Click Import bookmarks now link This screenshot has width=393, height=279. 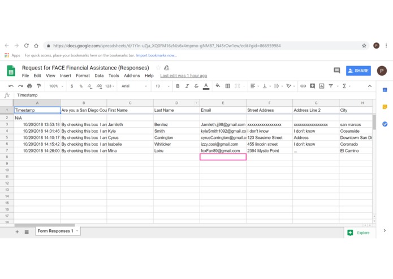[x=157, y=55]
